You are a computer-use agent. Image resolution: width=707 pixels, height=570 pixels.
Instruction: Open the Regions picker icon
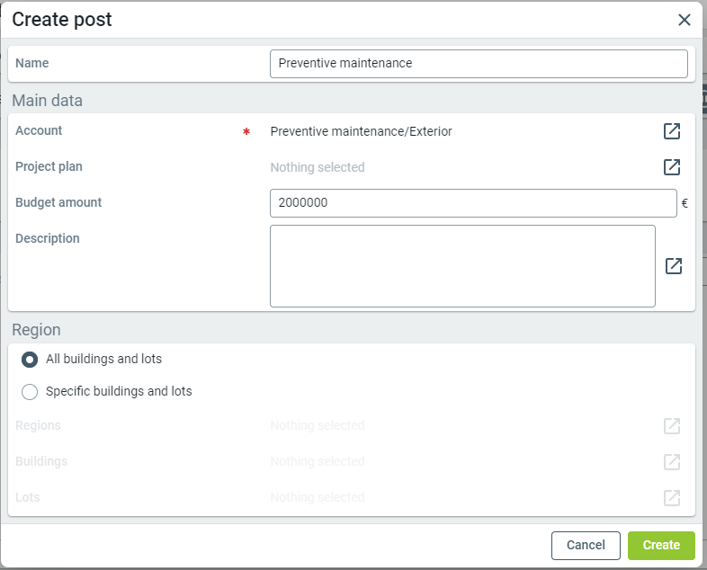(x=672, y=426)
